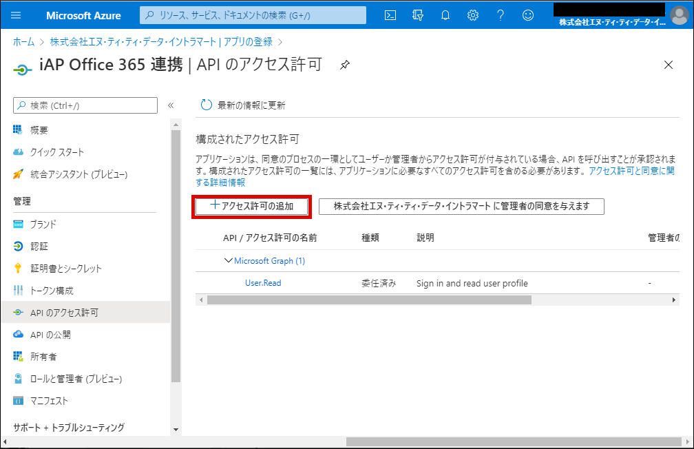Go to ホーム breadcrumb
This screenshot has height=449, width=694.
(23, 41)
